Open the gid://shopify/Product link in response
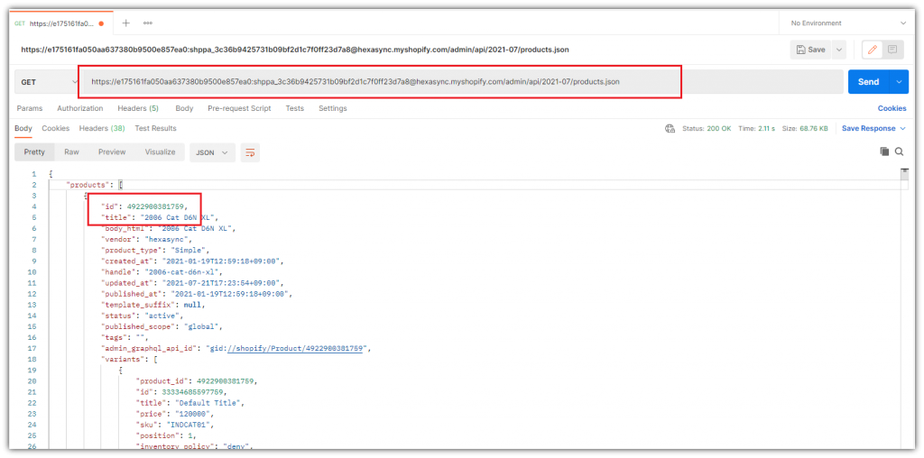The height and width of the screenshot is (458, 924). (295, 349)
